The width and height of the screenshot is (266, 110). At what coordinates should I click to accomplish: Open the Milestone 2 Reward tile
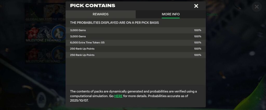pyautogui.click(x=45, y=33)
